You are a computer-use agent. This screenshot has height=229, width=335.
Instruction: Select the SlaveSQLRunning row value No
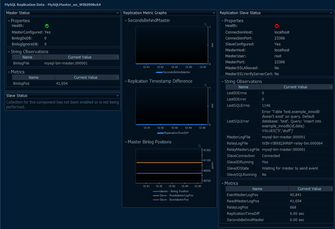(x=264, y=174)
